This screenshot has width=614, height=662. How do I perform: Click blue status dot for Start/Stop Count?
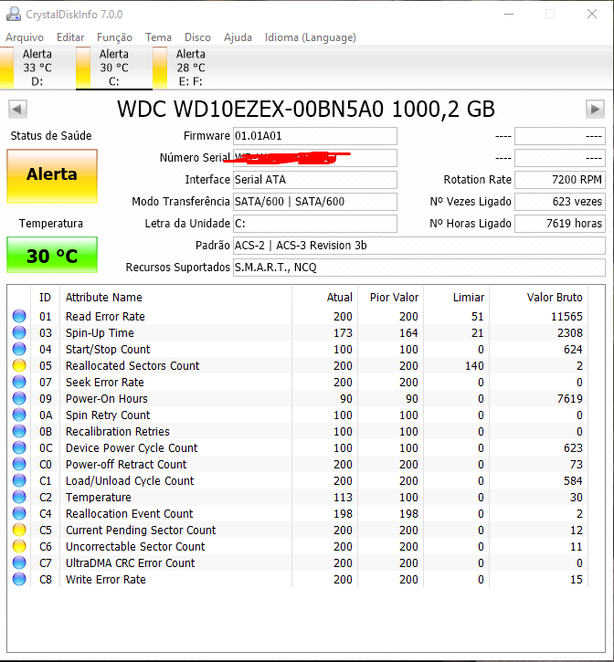pos(19,349)
